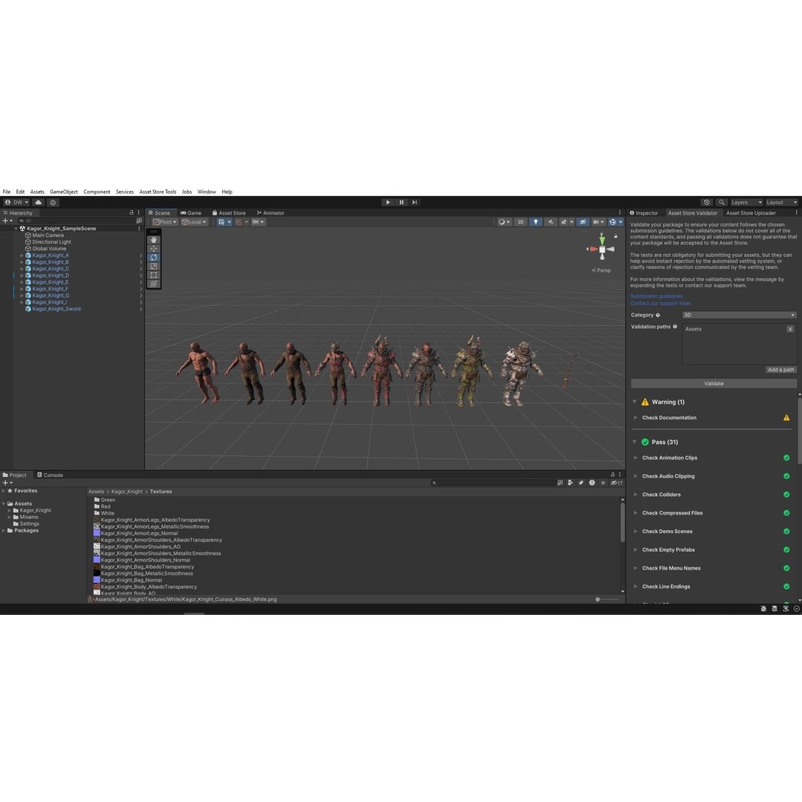Switch to the Console tab

[x=50, y=475]
